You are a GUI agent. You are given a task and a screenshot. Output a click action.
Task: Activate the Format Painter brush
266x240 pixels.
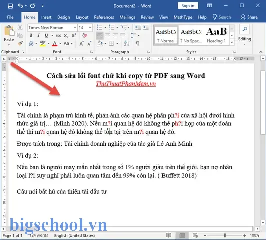coord(20,43)
